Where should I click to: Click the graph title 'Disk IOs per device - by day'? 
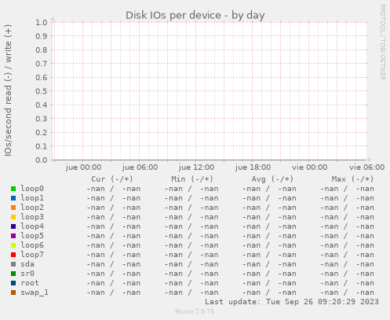[195, 16]
